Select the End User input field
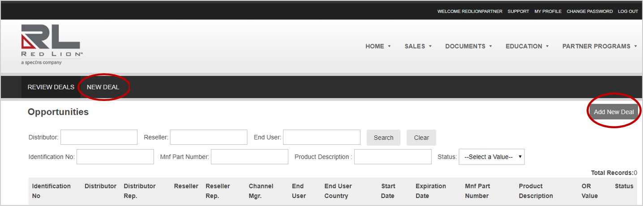643x206 pixels. pos(321,137)
